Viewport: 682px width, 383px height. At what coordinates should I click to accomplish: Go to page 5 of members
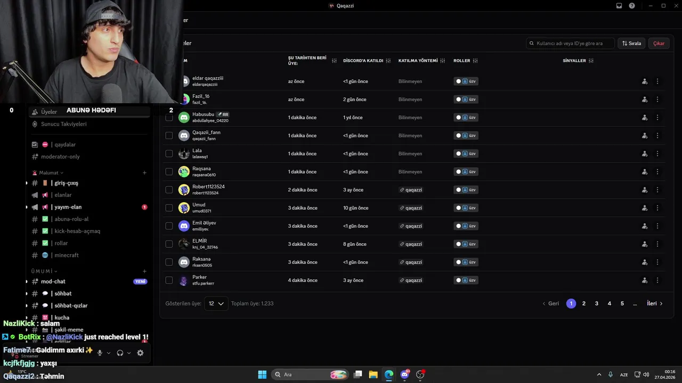tap(622, 304)
